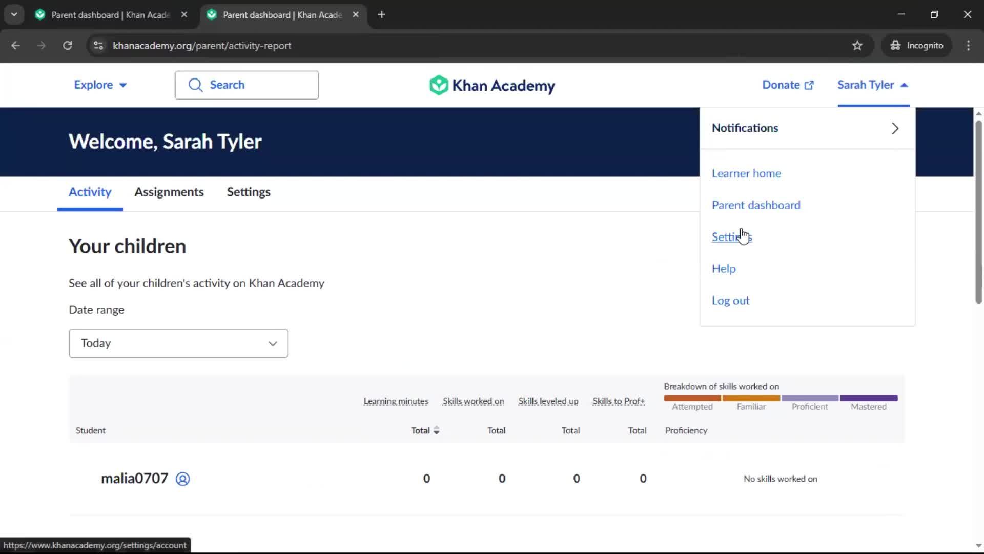Click into the Search field

point(247,85)
